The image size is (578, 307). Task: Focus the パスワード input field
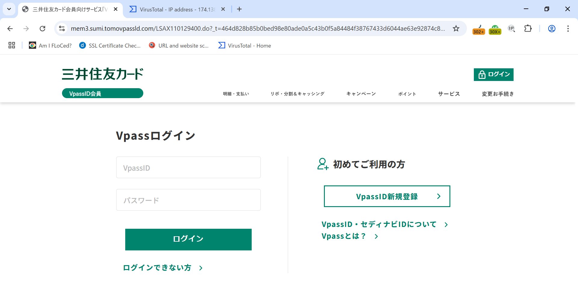188,200
